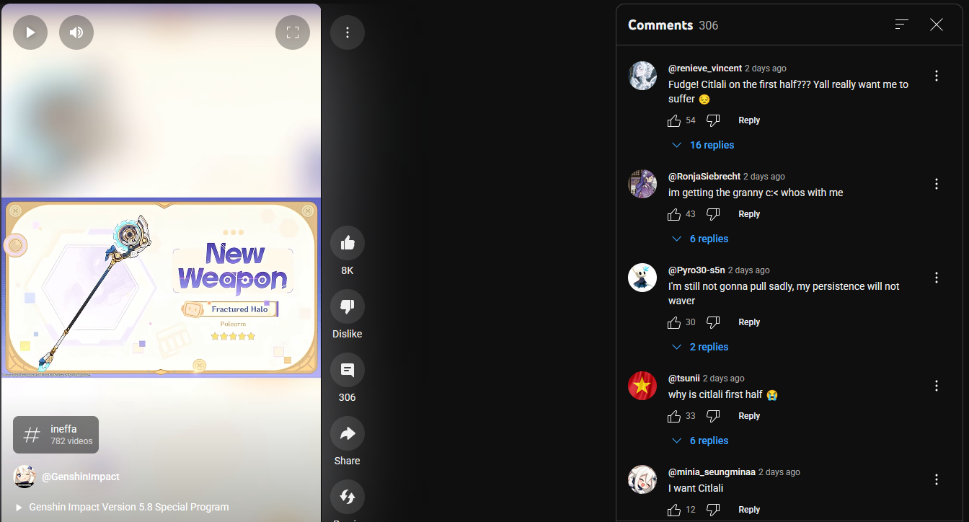Dislike the Shorts video
Image resolution: width=969 pixels, height=522 pixels.
[348, 306]
